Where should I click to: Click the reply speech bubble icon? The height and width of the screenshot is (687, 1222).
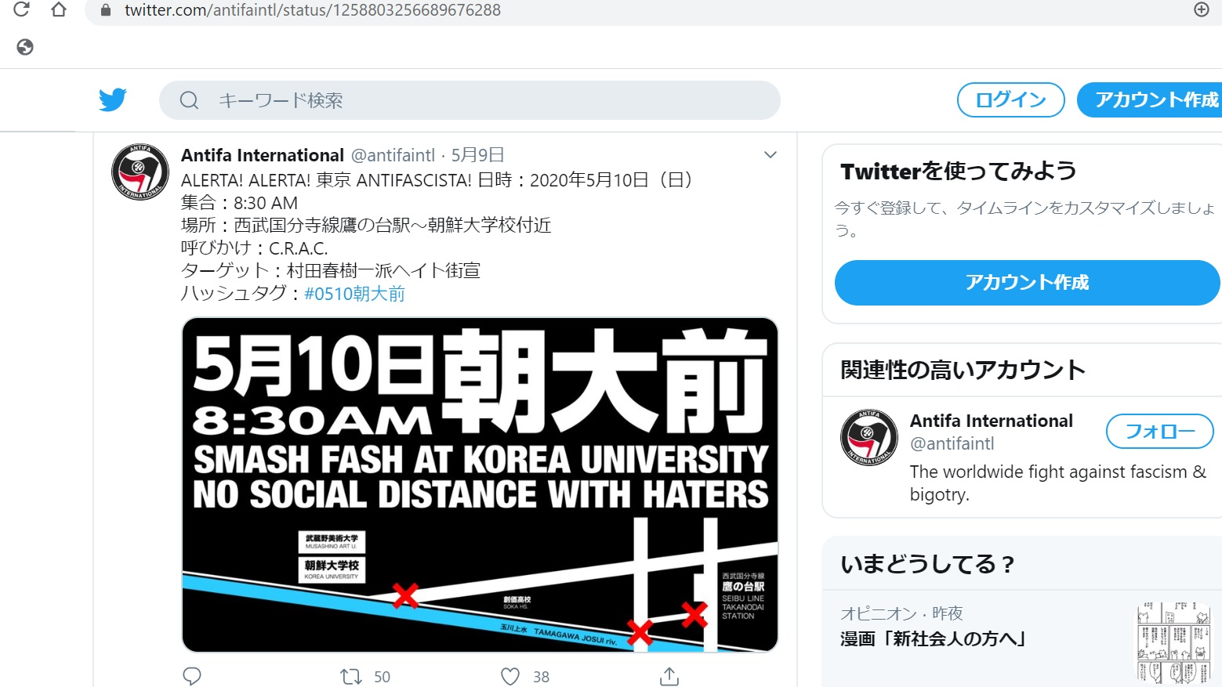192,676
